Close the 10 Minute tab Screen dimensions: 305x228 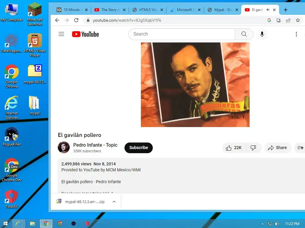pos(86,10)
